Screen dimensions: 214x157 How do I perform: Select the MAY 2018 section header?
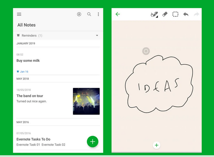(x=23, y=79)
